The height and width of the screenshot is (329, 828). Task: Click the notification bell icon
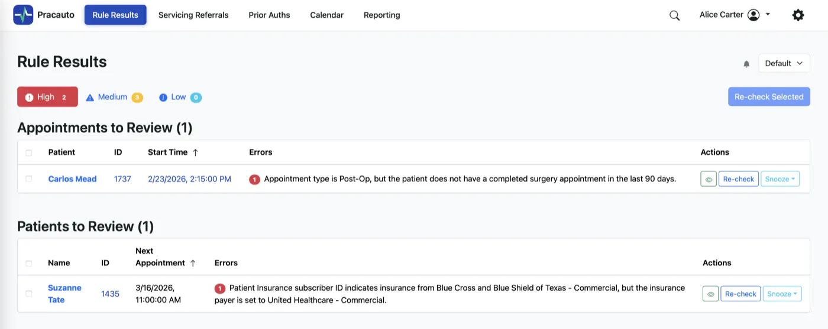[x=746, y=64]
